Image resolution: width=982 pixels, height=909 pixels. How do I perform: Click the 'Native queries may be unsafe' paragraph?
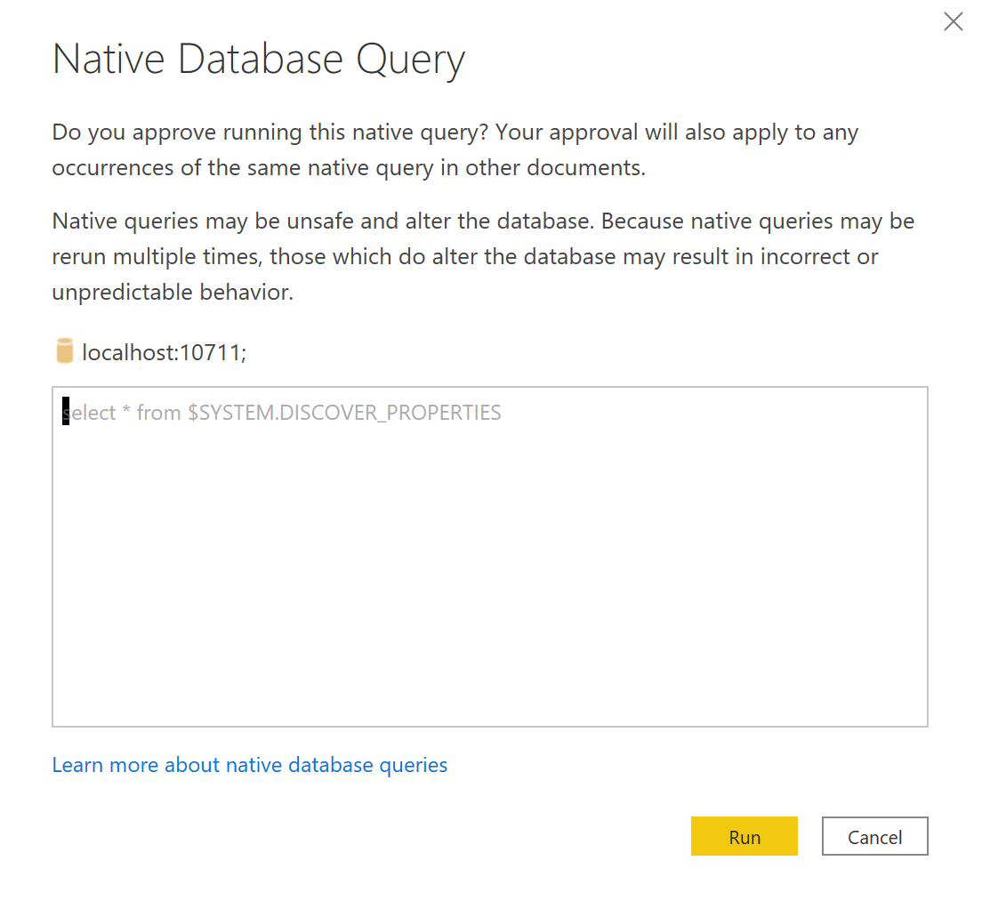click(483, 257)
